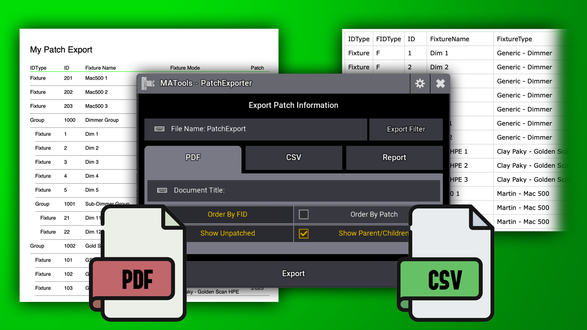
Task: Click Mac500 2 row in PDF preview
Action: (x=83, y=92)
